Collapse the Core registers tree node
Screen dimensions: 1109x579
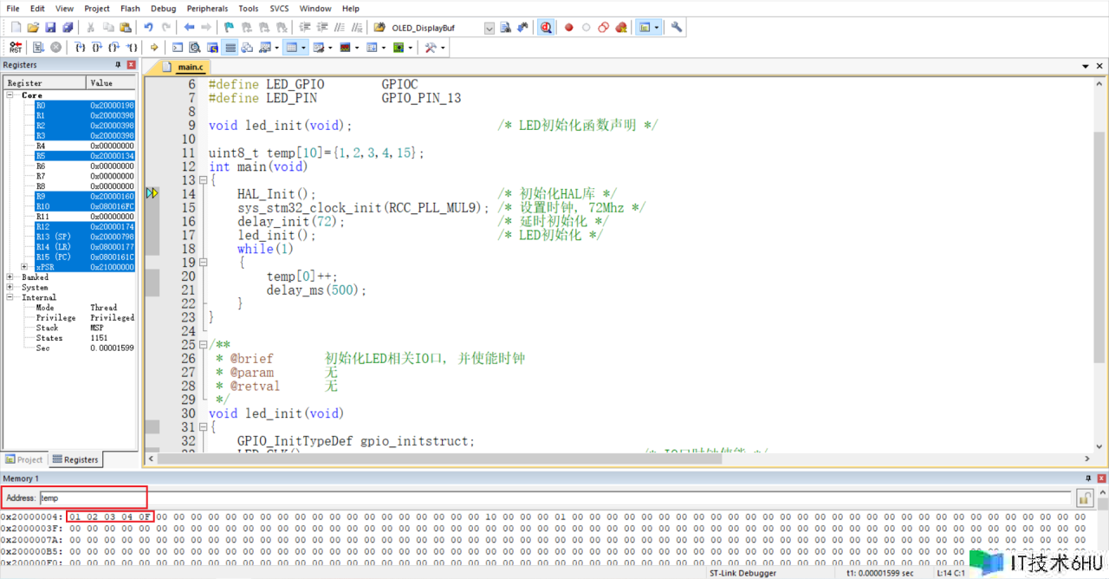pyautogui.click(x=10, y=95)
